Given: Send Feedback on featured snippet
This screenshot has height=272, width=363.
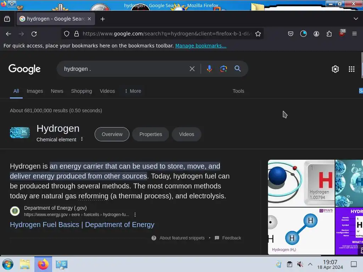Looking at the screenshot, I should tap(228, 238).
